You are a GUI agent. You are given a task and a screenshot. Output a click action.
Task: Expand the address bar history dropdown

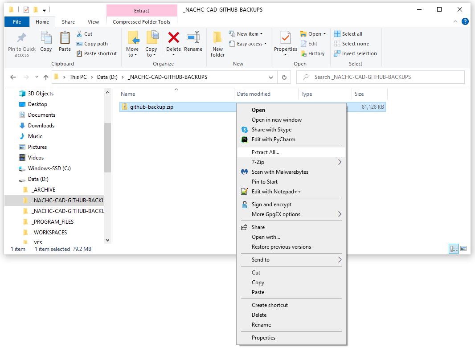tap(271, 77)
